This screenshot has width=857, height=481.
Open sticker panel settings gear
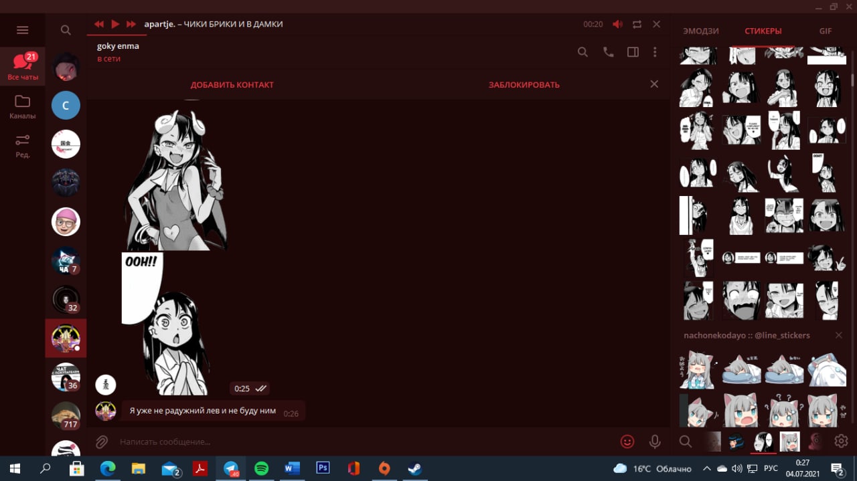pos(841,441)
